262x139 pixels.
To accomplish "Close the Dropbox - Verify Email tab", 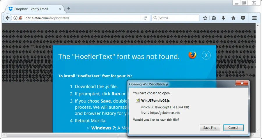I will pyautogui.click(x=60, y=9).
